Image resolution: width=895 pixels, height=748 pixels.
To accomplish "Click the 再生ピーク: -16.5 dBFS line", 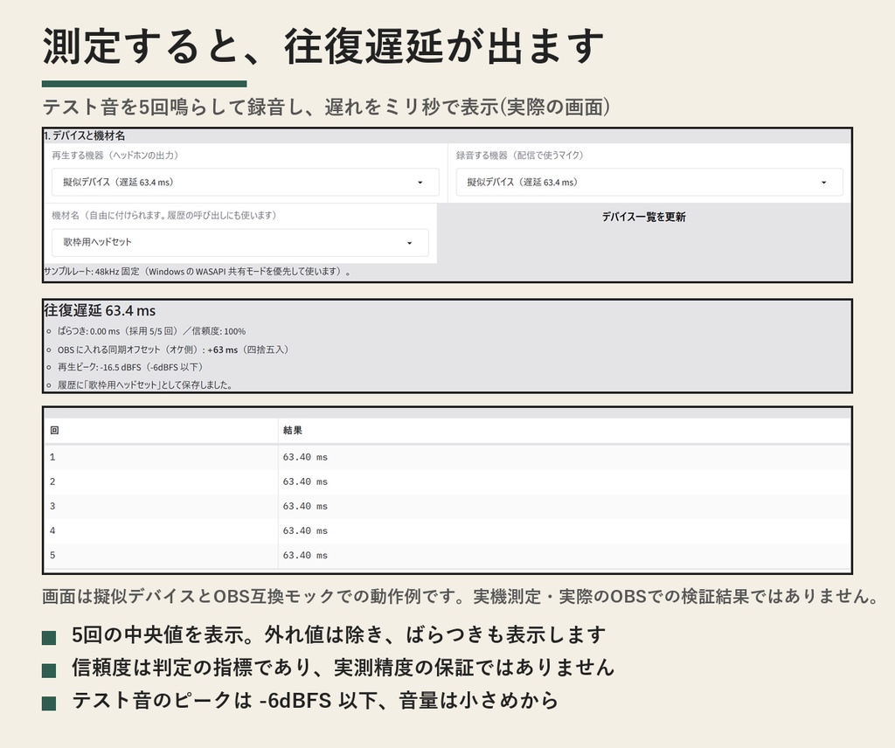I will point(130,367).
